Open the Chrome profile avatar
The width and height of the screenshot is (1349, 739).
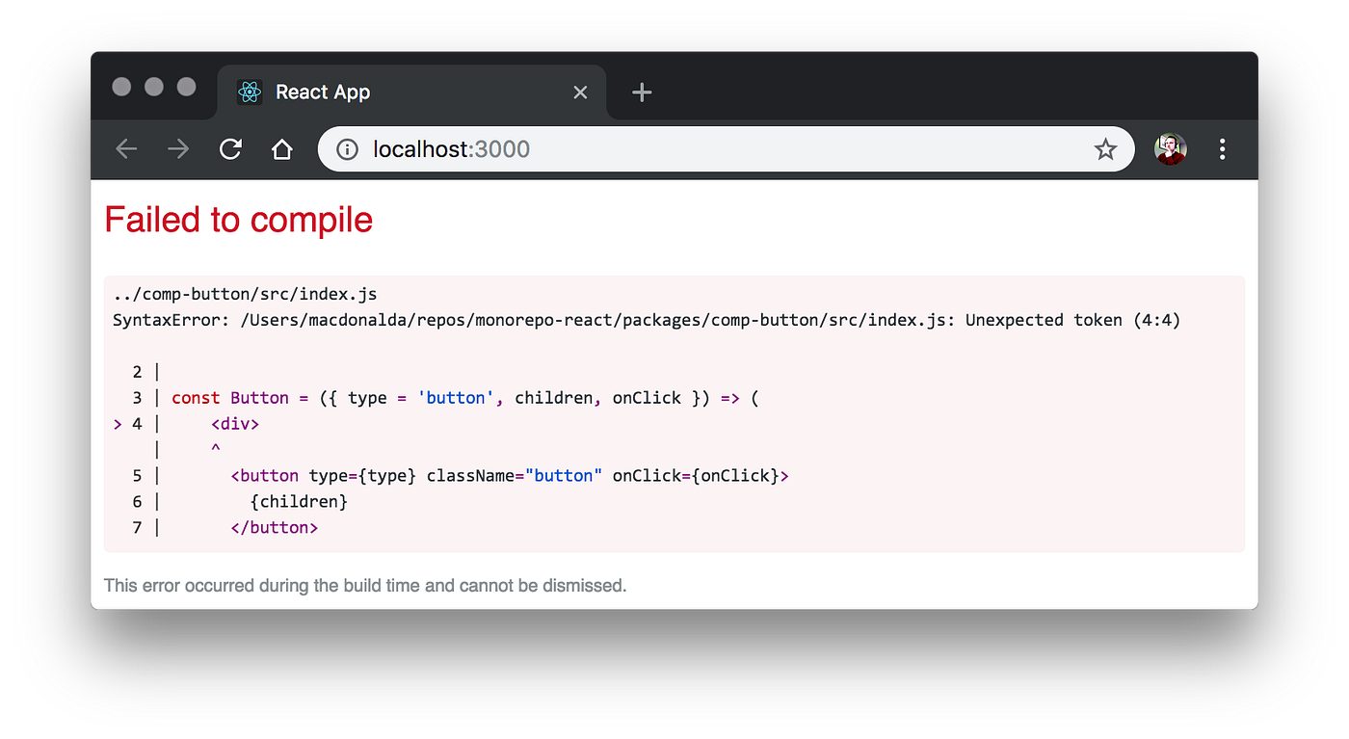tap(1170, 149)
